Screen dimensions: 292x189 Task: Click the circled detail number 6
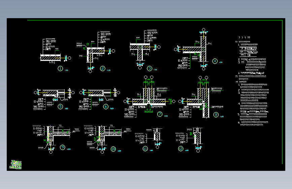[106, 107]
